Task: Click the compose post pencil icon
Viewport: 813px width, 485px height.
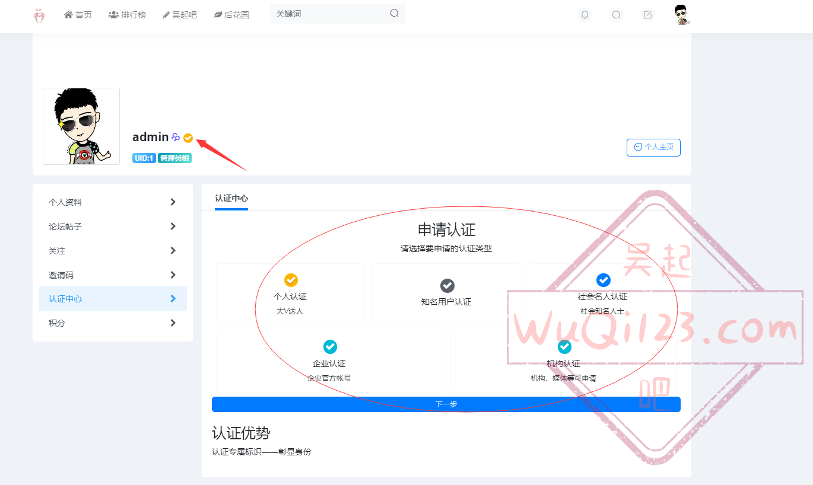Action: 648,15
